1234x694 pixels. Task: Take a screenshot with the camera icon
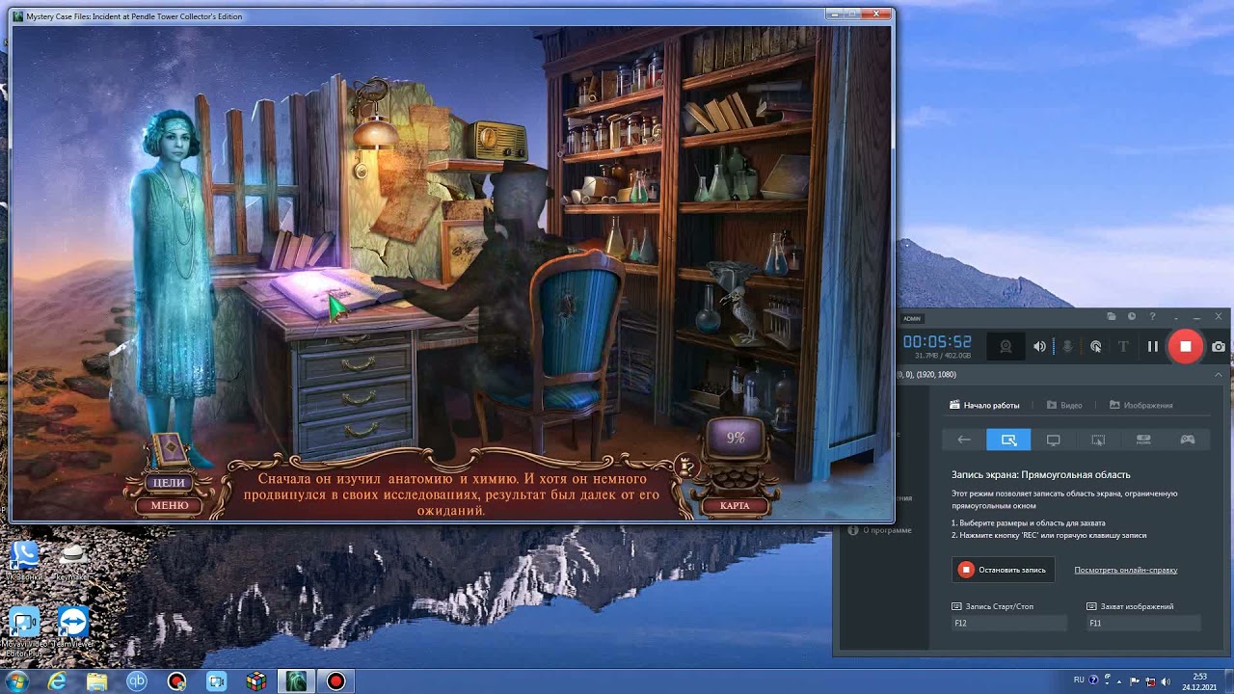pyautogui.click(x=1219, y=347)
